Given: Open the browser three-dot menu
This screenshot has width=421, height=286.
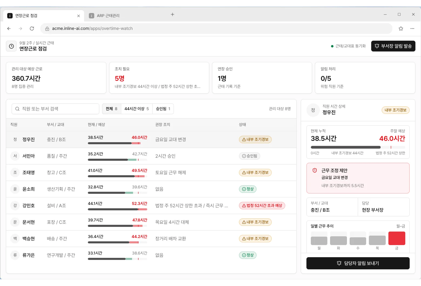Looking at the screenshot, I should [x=412, y=28].
